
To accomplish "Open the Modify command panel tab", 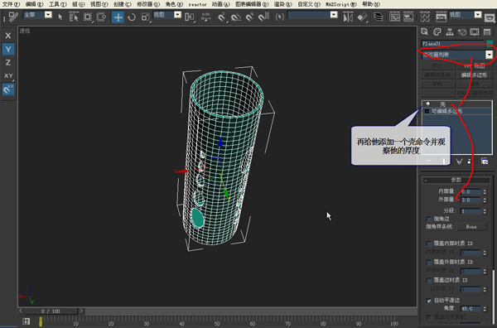I will click(437, 31).
